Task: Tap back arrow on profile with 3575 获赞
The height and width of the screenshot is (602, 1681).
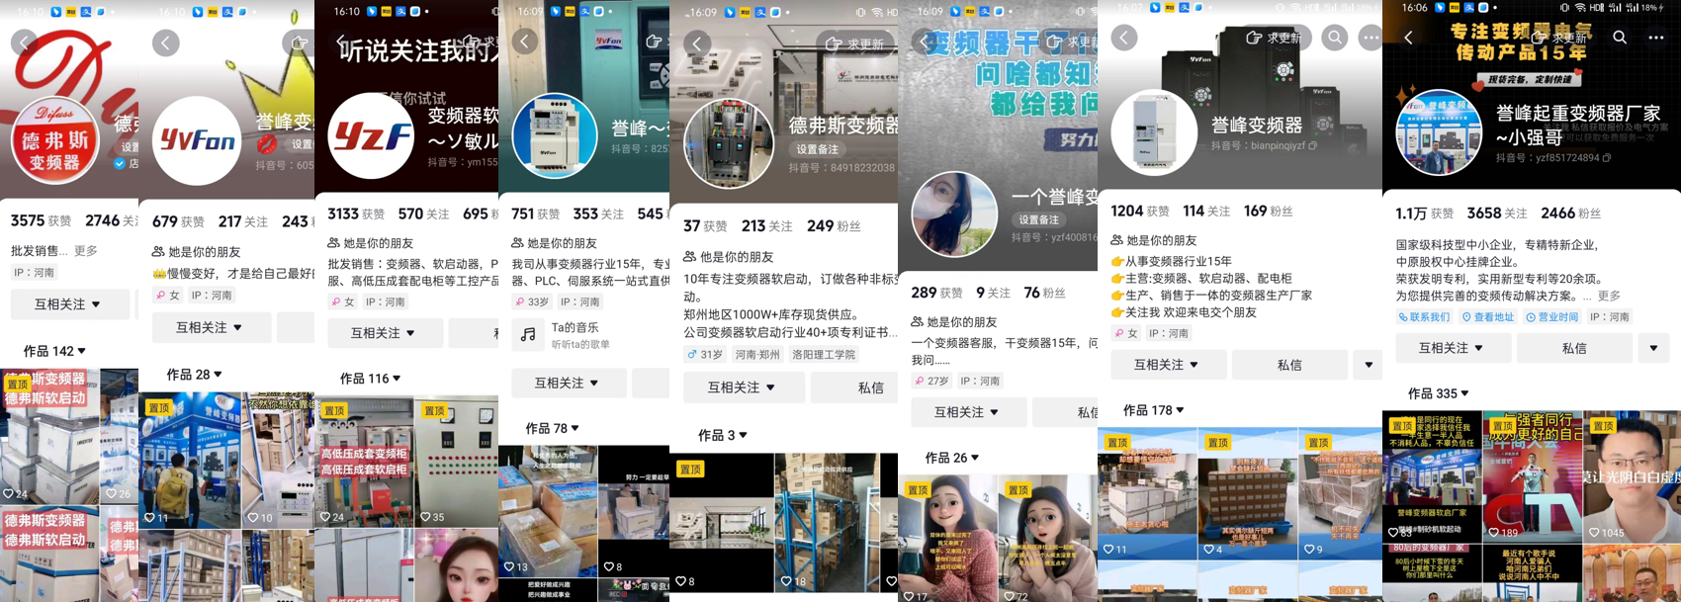Action: click(25, 43)
